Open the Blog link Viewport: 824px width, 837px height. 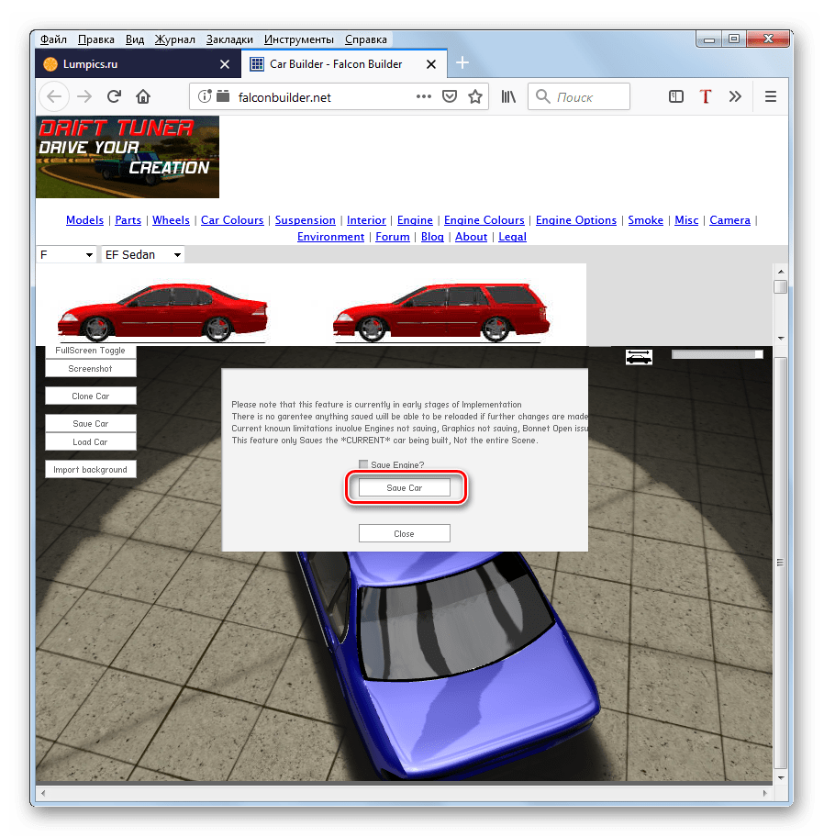point(432,237)
